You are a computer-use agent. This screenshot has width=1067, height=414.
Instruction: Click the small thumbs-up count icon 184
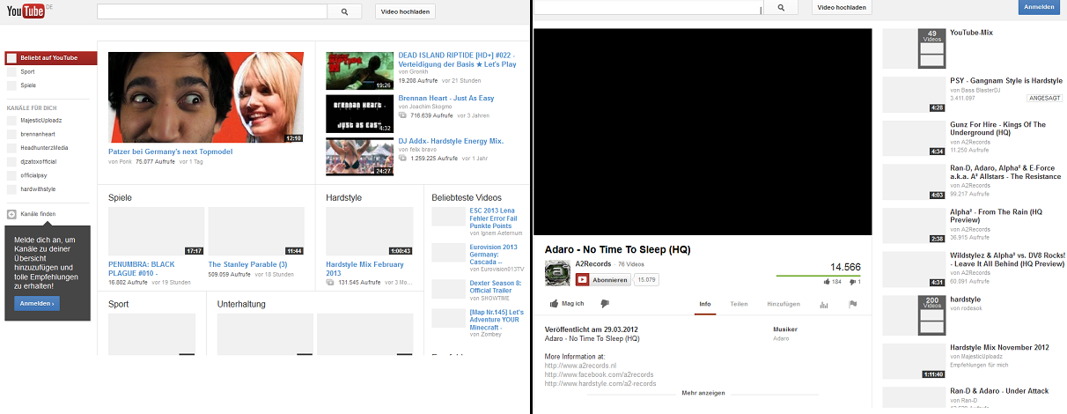click(826, 282)
